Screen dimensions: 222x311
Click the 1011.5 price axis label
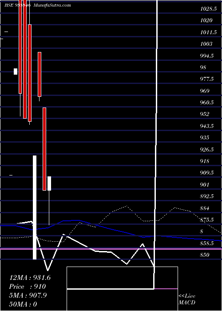[x=208, y=32]
